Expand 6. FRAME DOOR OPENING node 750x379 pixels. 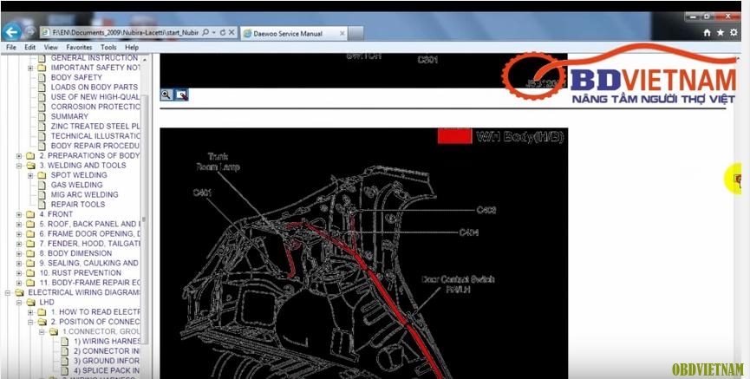(x=19, y=233)
